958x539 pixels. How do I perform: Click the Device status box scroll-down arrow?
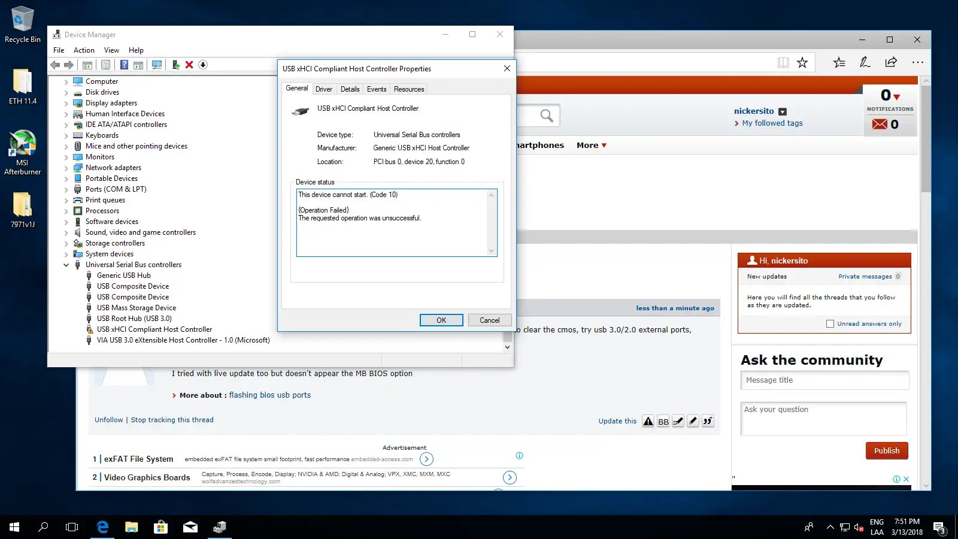click(492, 251)
